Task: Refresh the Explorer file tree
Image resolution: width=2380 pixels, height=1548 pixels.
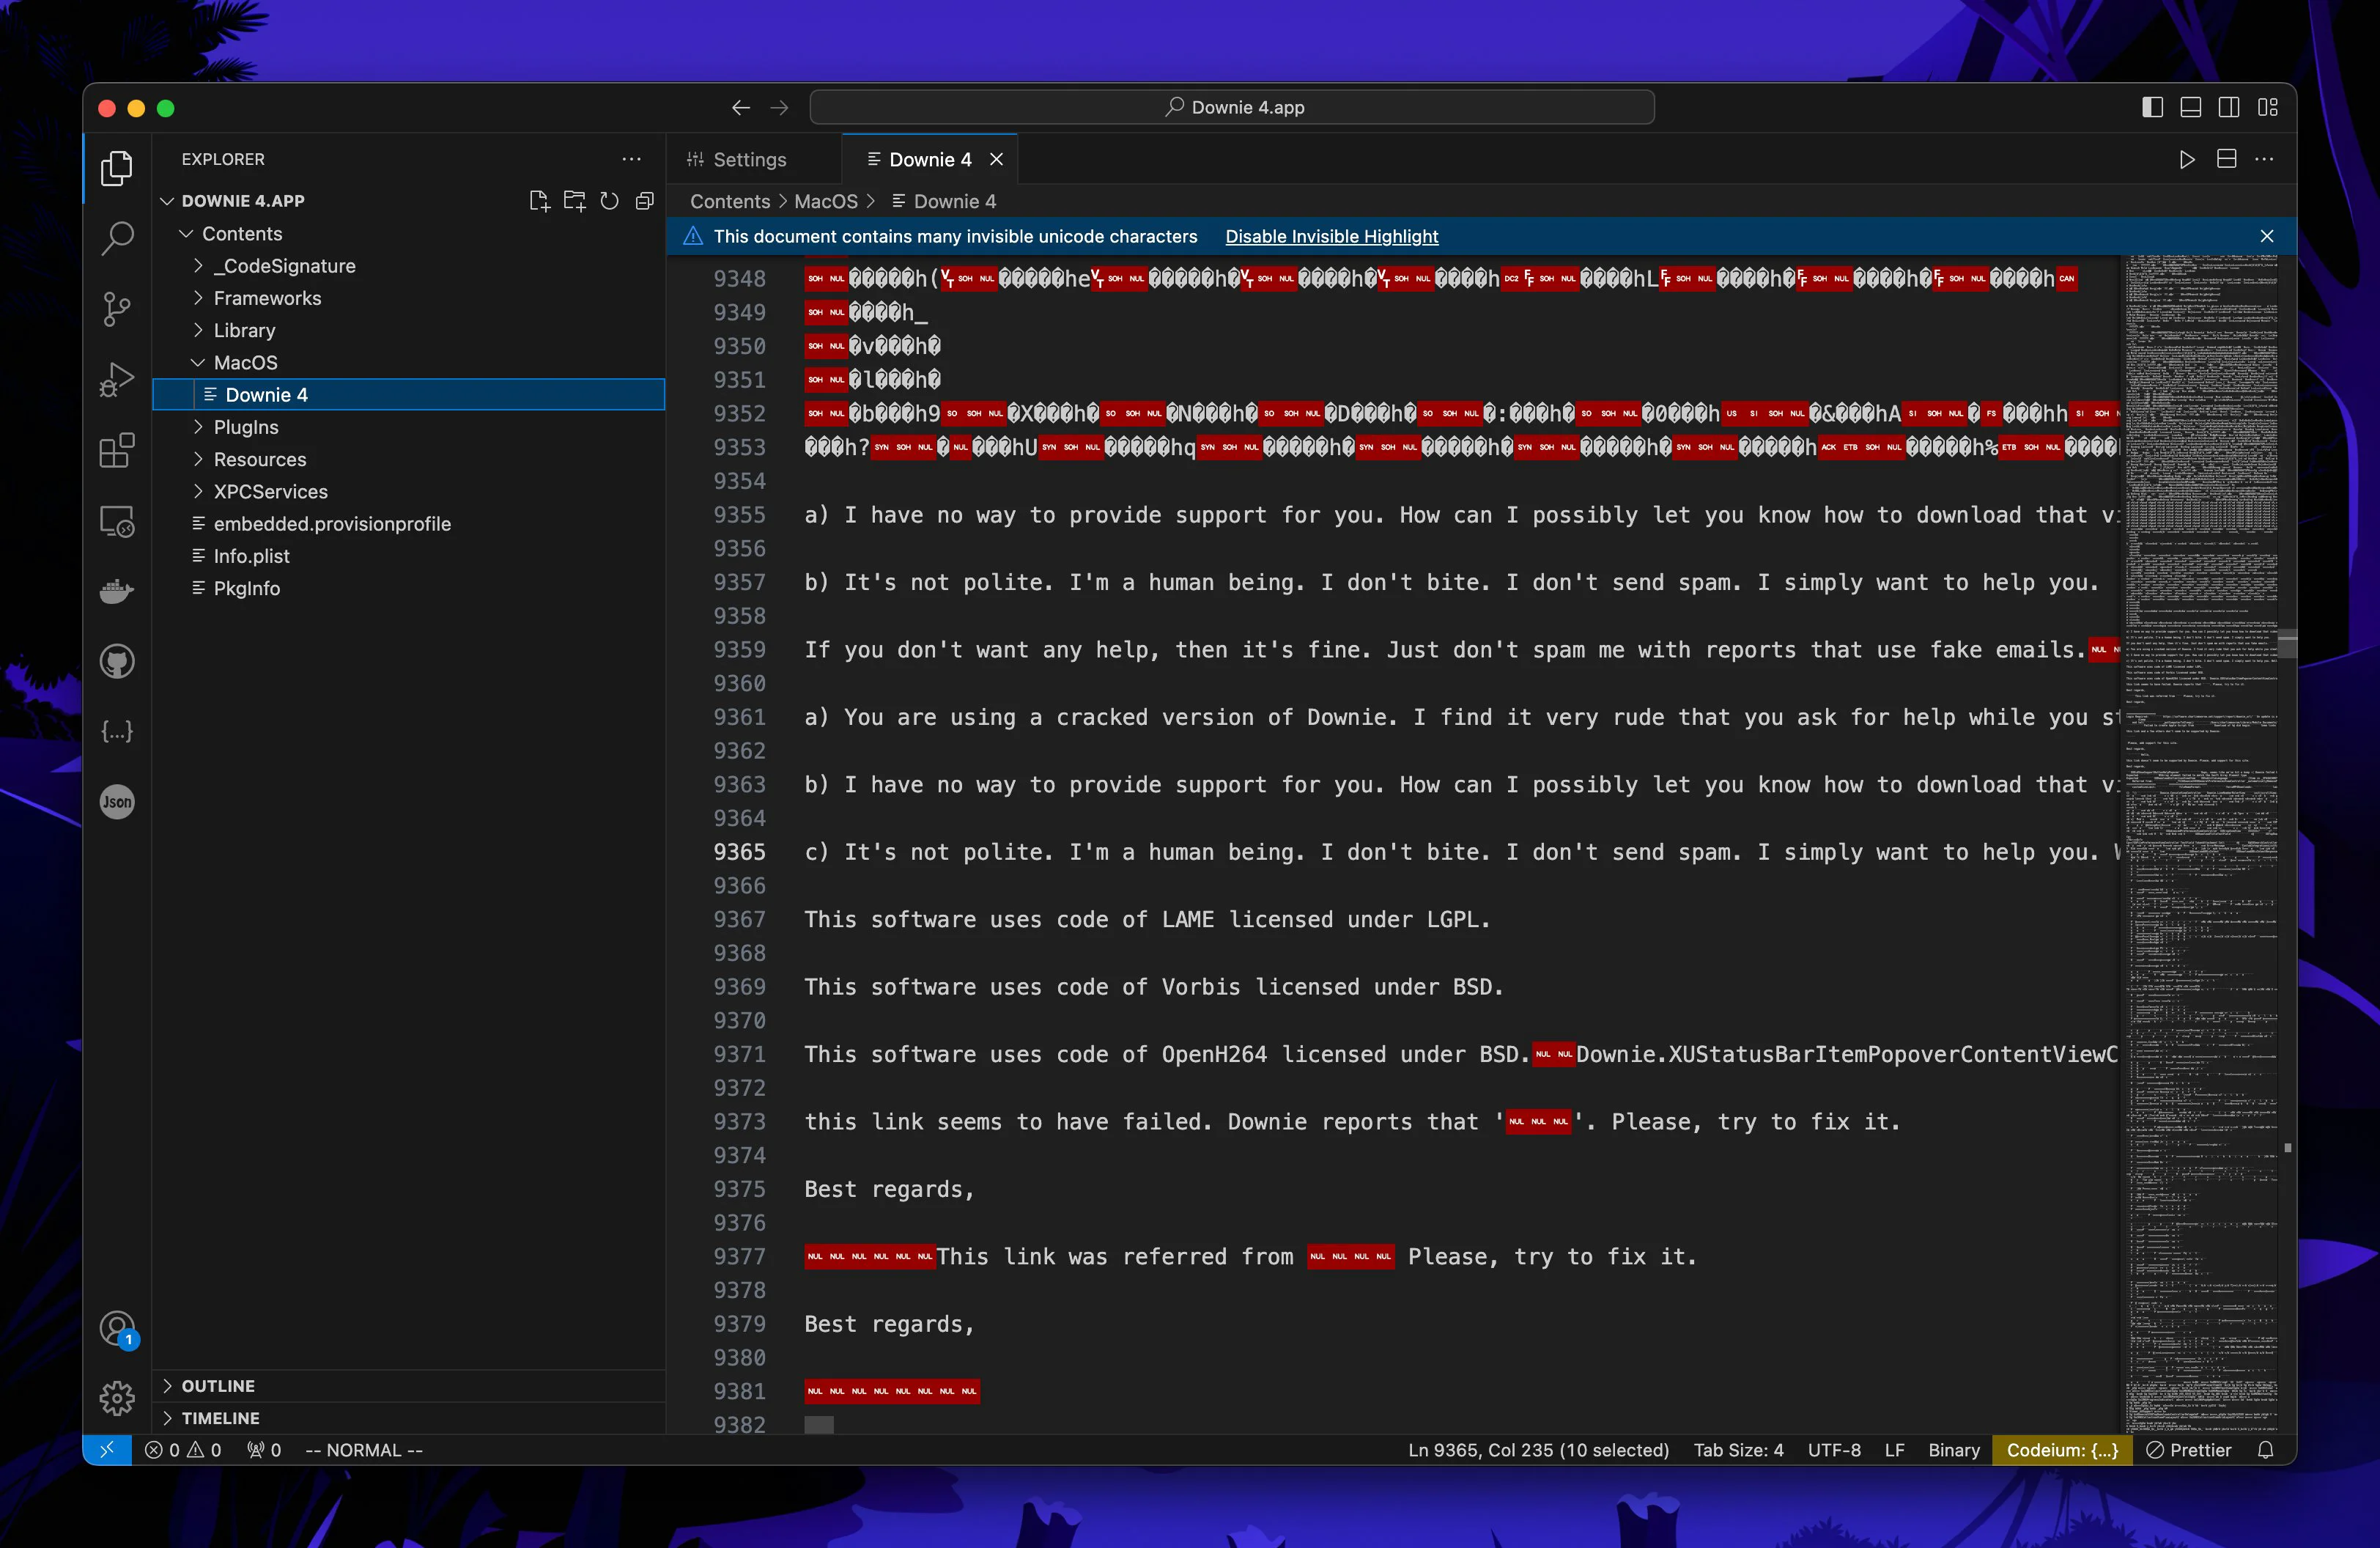Action: (x=609, y=201)
